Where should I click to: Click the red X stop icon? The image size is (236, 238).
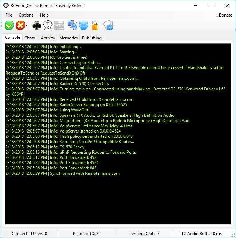coord(20,25)
